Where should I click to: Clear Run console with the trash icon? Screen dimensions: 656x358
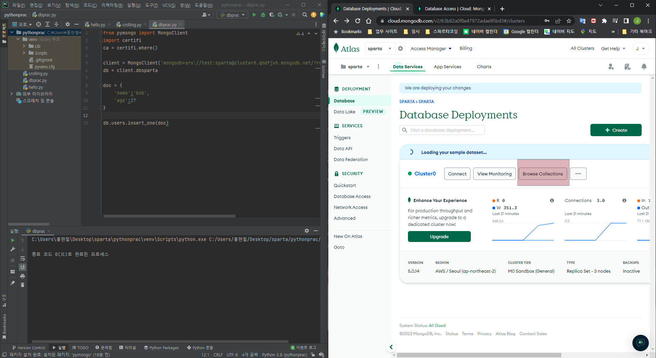(x=23, y=285)
